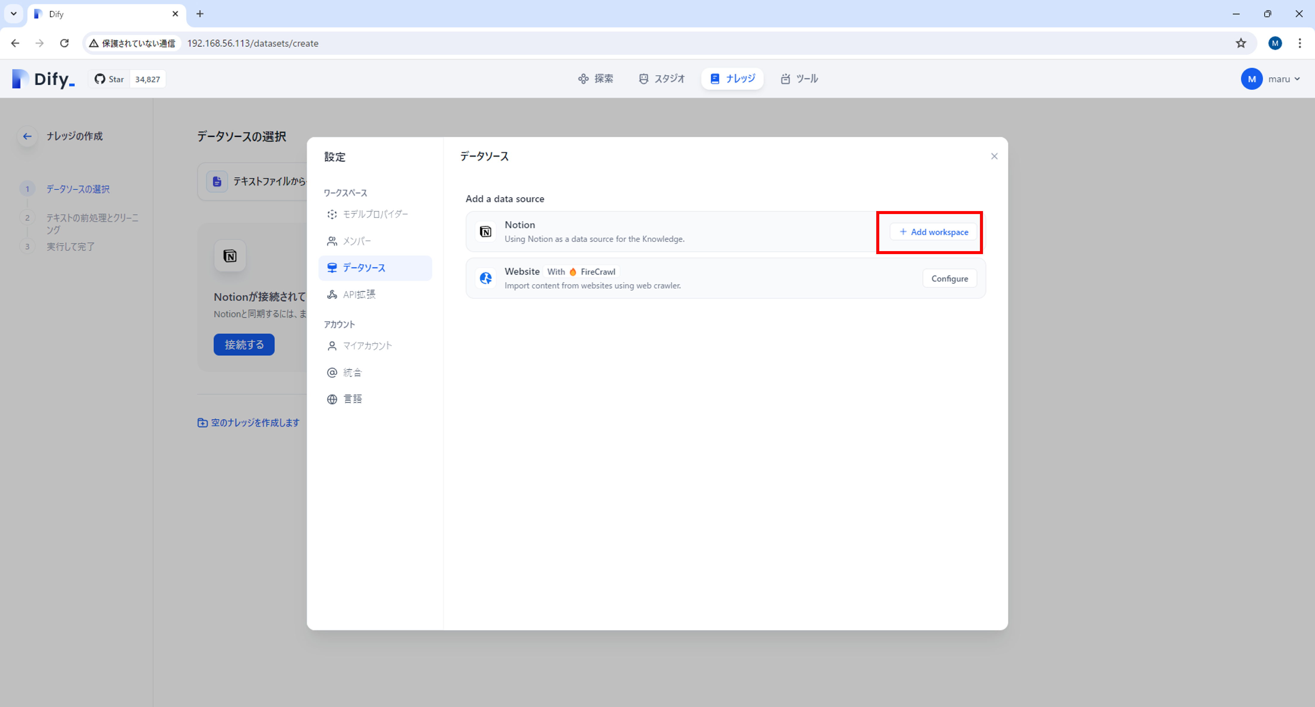The width and height of the screenshot is (1315, 707).
Task: Click the browser address bar URL
Action: point(253,43)
